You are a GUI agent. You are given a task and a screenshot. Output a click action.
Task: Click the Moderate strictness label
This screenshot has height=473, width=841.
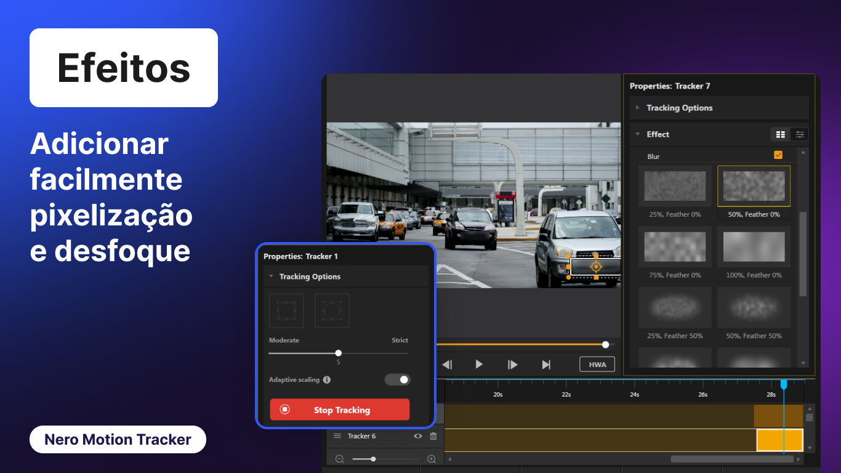(x=284, y=340)
